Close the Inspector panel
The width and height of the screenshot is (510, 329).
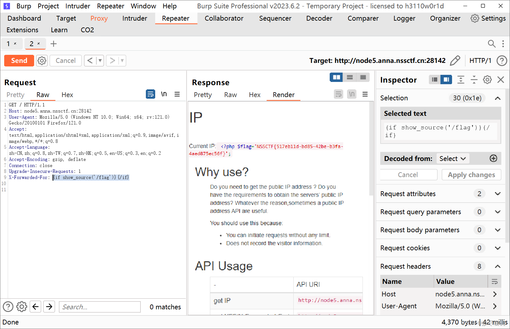(x=501, y=80)
